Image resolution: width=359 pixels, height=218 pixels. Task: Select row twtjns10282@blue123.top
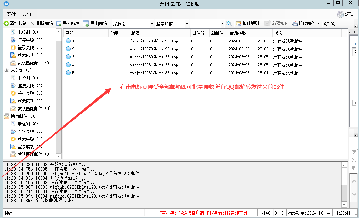[205, 73]
